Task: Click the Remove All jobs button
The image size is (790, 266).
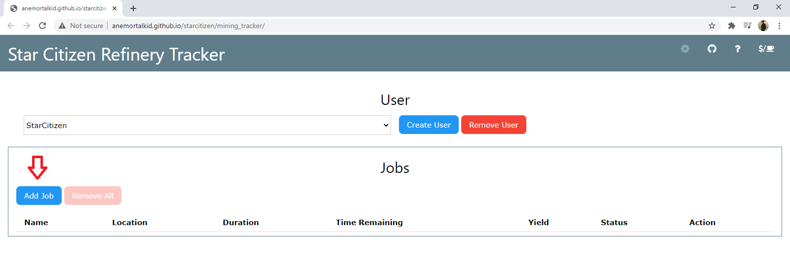Action: coord(93,196)
